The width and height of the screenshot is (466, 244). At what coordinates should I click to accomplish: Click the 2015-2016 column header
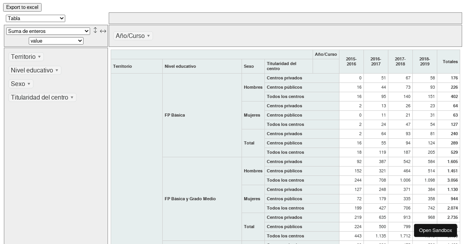[351, 62]
